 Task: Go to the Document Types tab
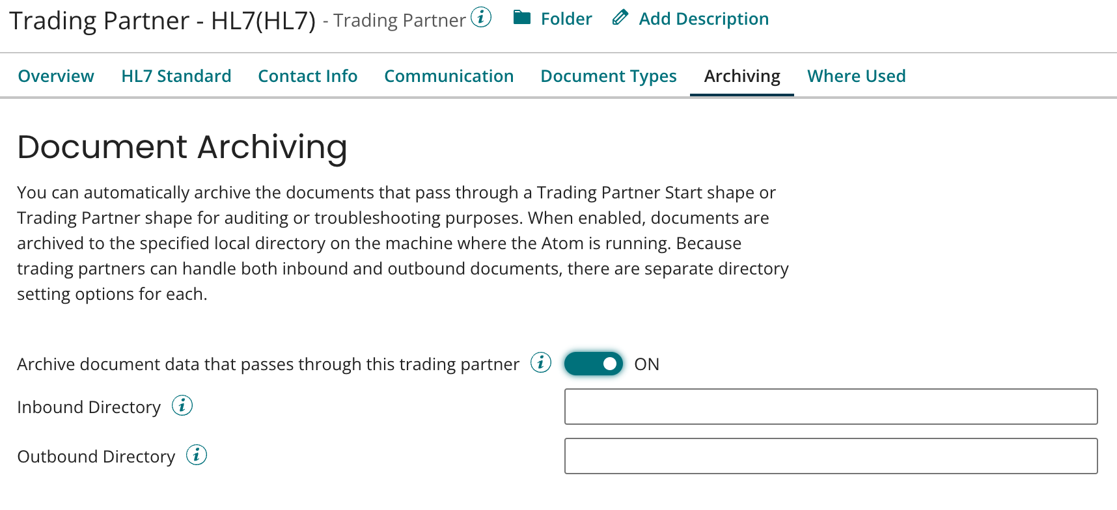608,75
